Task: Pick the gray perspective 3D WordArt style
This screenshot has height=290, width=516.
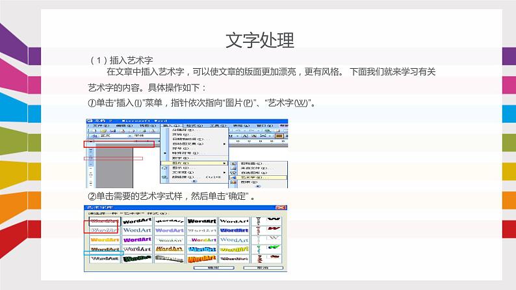Action: tap(170, 259)
